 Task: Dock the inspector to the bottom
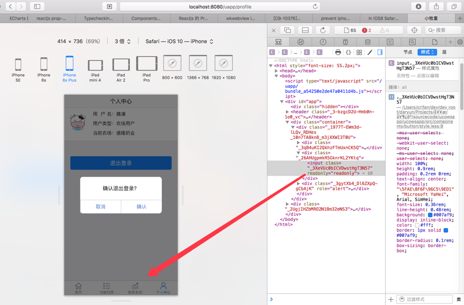[305, 30]
